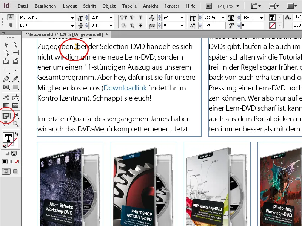This screenshot has height=226, width=302.
Task: Click the baseline shift 0 Pt field
Action: (x=214, y=25)
